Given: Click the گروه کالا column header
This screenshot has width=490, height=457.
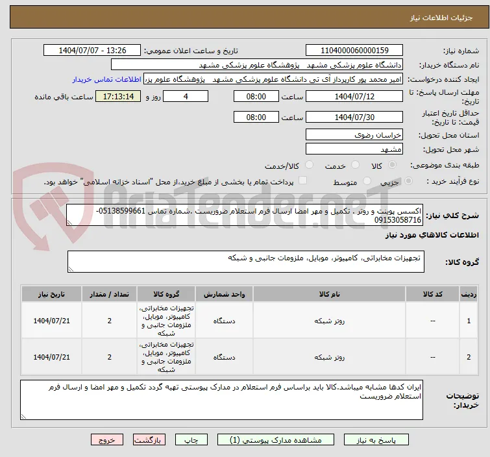Looking at the screenshot, I should pos(166,294).
